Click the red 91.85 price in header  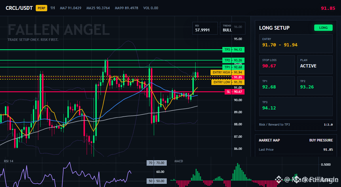[328, 8]
